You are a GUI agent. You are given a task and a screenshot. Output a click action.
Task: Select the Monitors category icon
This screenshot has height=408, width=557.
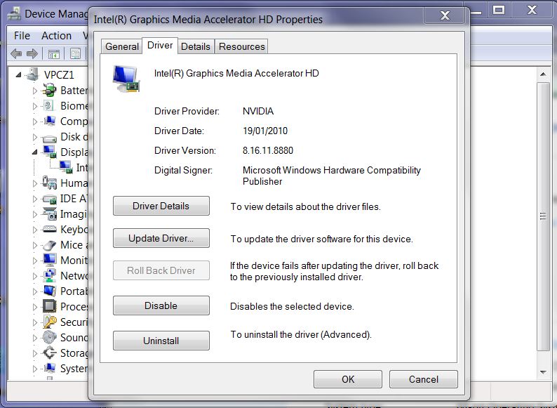(49, 260)
